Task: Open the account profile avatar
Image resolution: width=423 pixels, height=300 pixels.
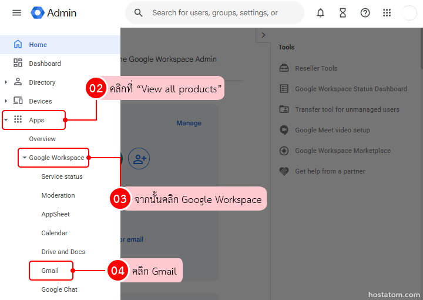Action: (409, 13)
